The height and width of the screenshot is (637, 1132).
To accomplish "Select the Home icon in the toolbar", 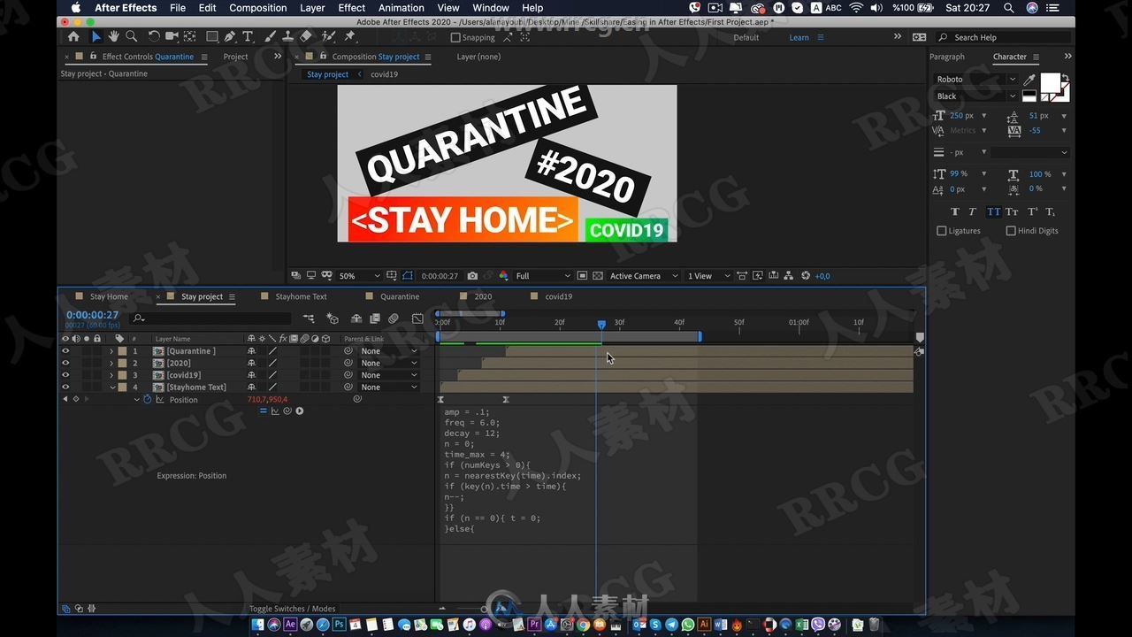I will click(x=73, y=37).
